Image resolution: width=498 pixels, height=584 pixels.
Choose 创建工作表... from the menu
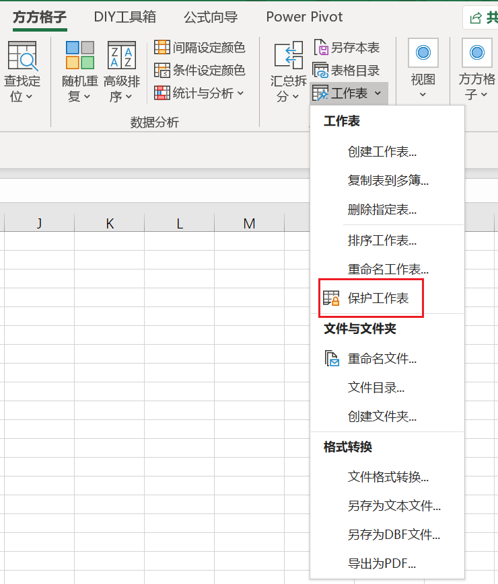click(387, 152)
